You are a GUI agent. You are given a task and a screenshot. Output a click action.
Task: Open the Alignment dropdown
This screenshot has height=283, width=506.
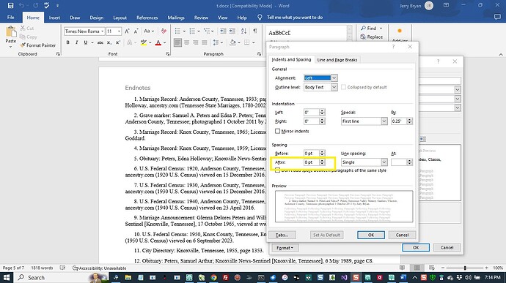point(334,78)
